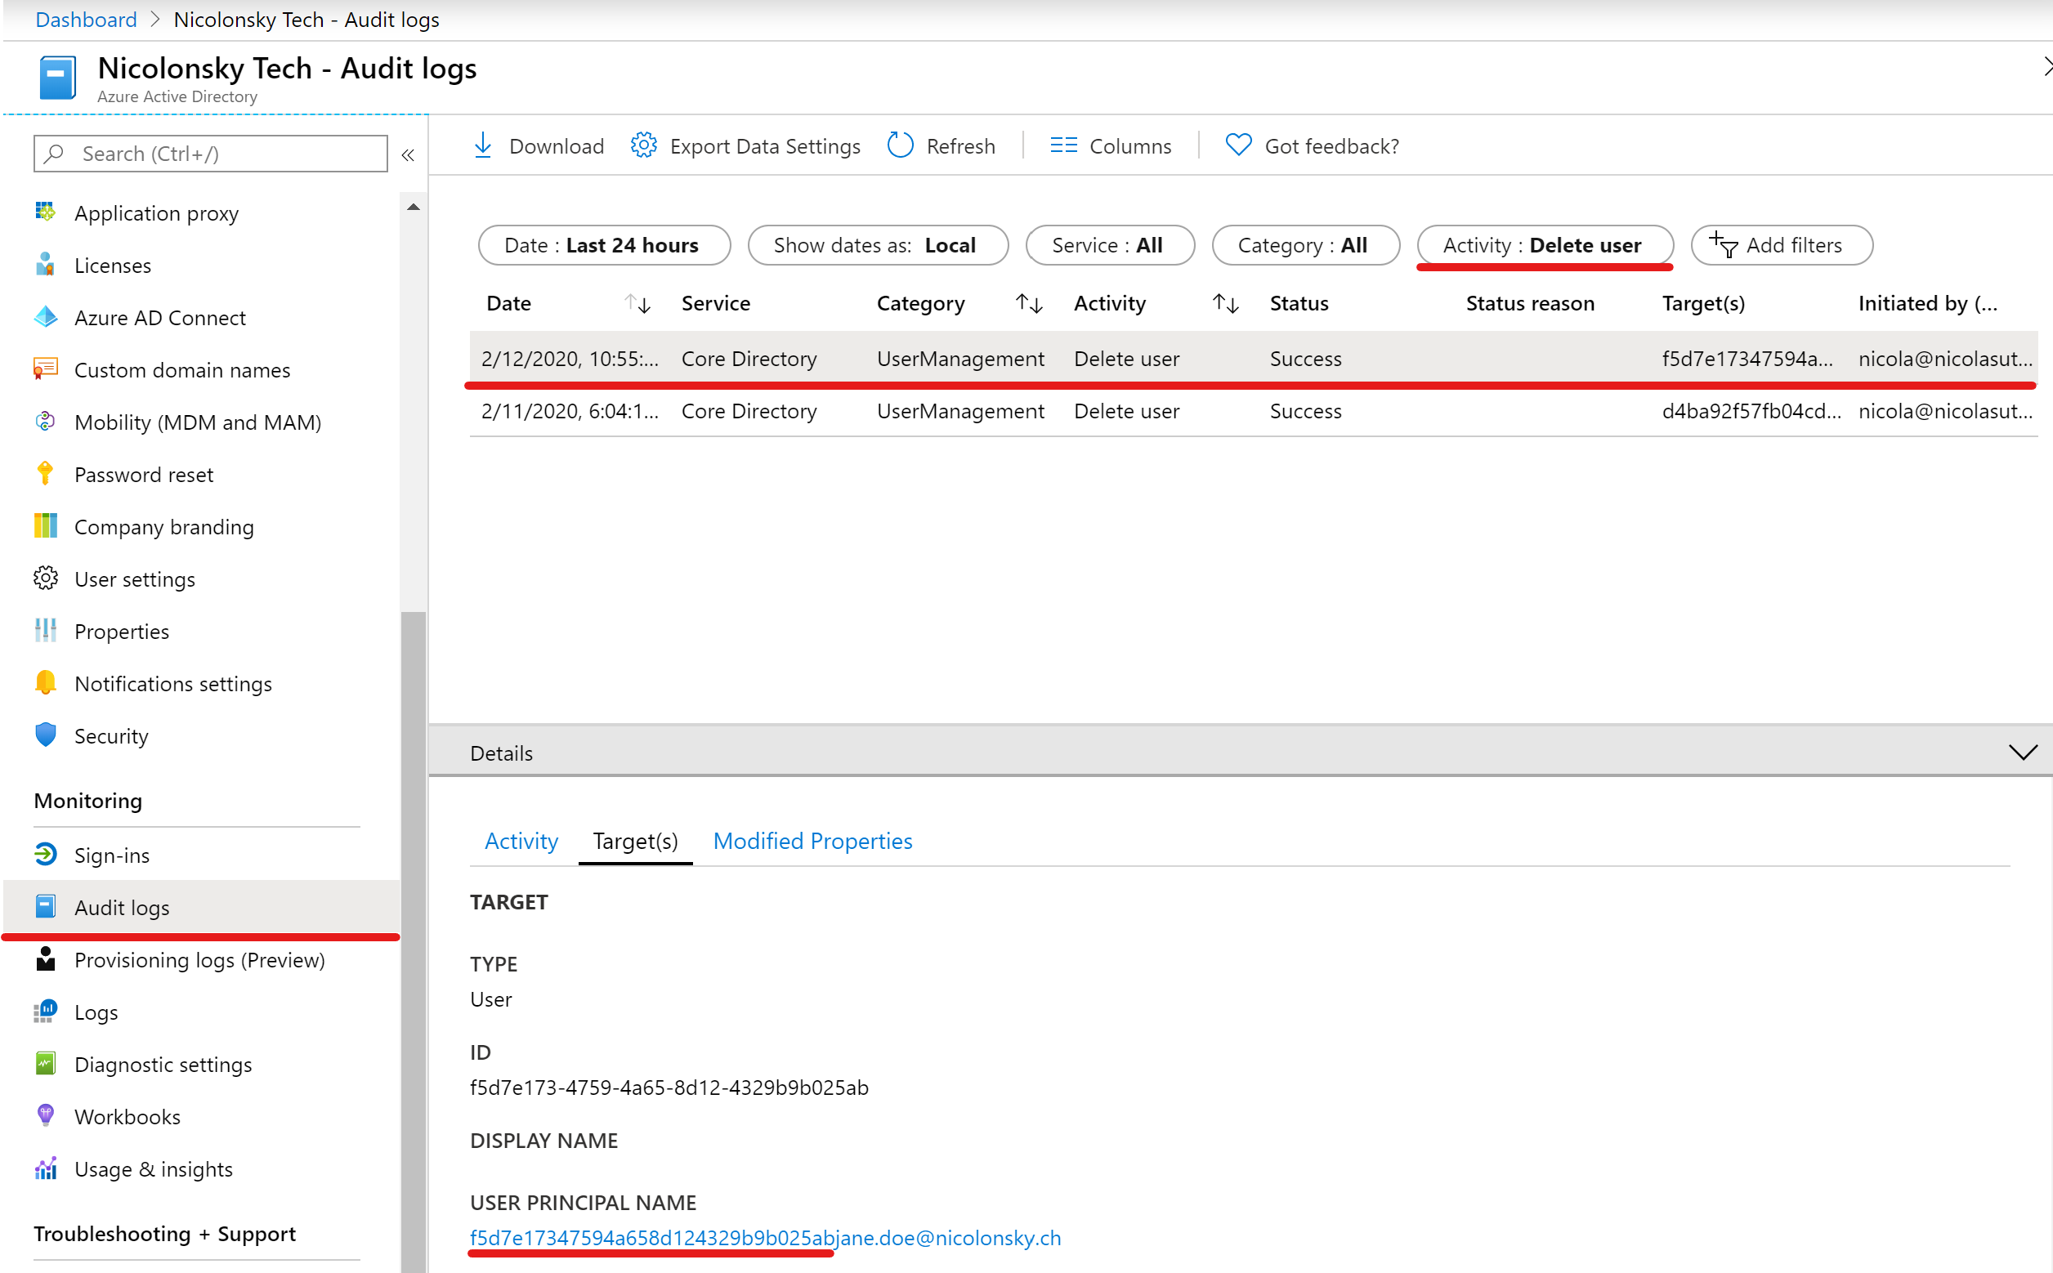
Task: Click the Azure AD Connect icon
Action: click(x=46, y=316)
